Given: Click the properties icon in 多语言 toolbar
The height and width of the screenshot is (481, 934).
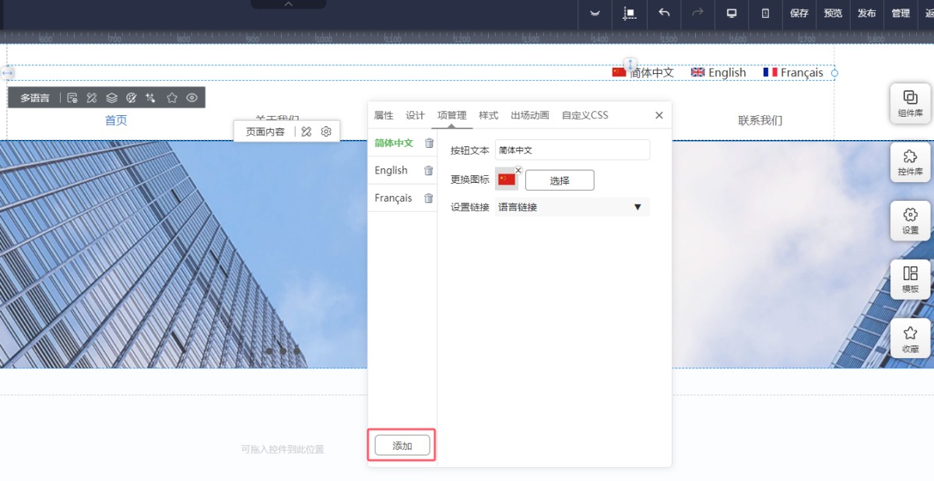Looking at the screenshot, I should point(72,97).
